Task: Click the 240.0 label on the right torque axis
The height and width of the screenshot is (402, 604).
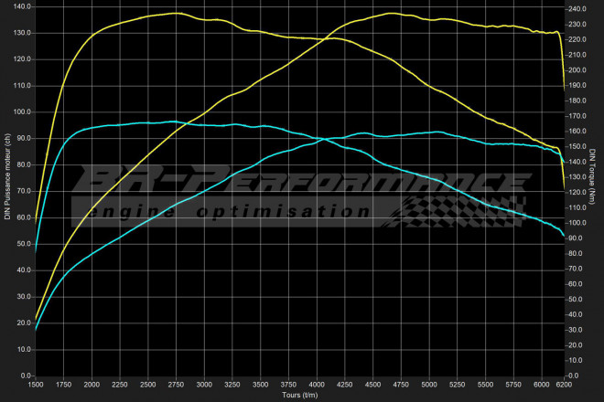Action: tap(579, 9)
